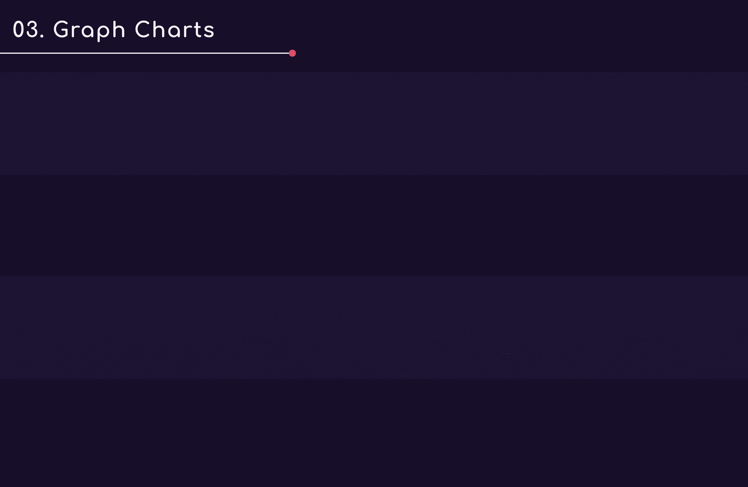Click the digit "0" in the heading

(x=19, y=30)
